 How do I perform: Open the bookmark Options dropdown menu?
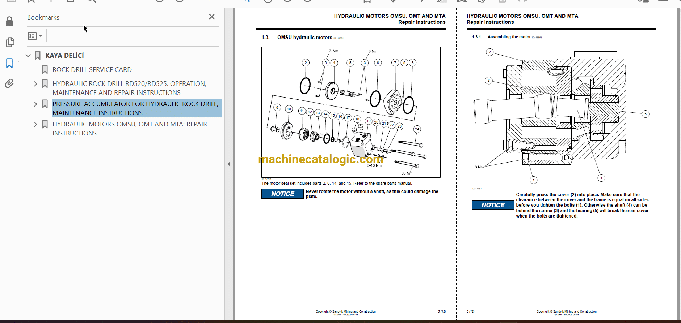[x=35, y=36]
